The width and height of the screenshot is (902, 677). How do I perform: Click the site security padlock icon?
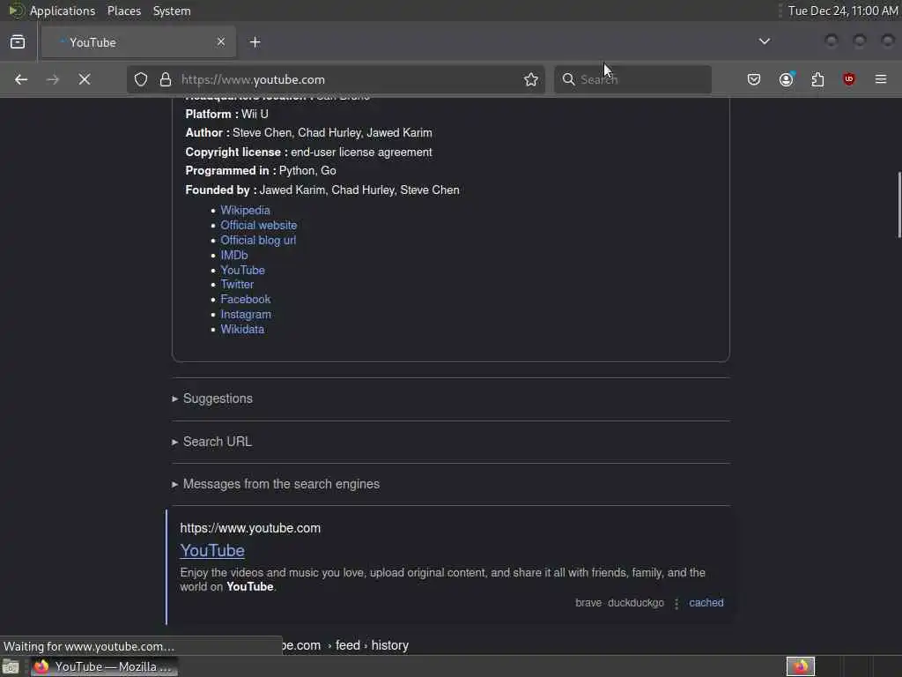[x=166, y=79]
